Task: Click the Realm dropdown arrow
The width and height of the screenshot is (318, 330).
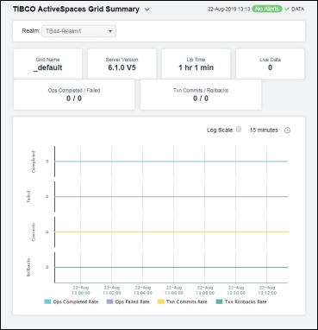Action: (110, 31)
